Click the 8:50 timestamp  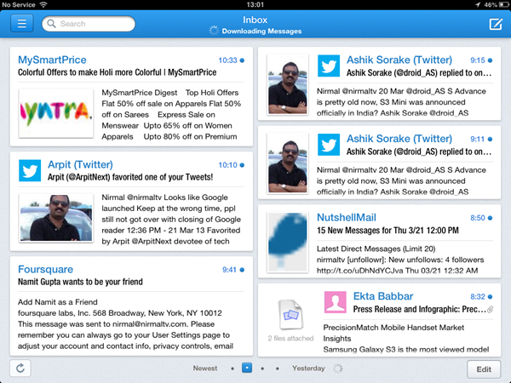pos(478,218)
